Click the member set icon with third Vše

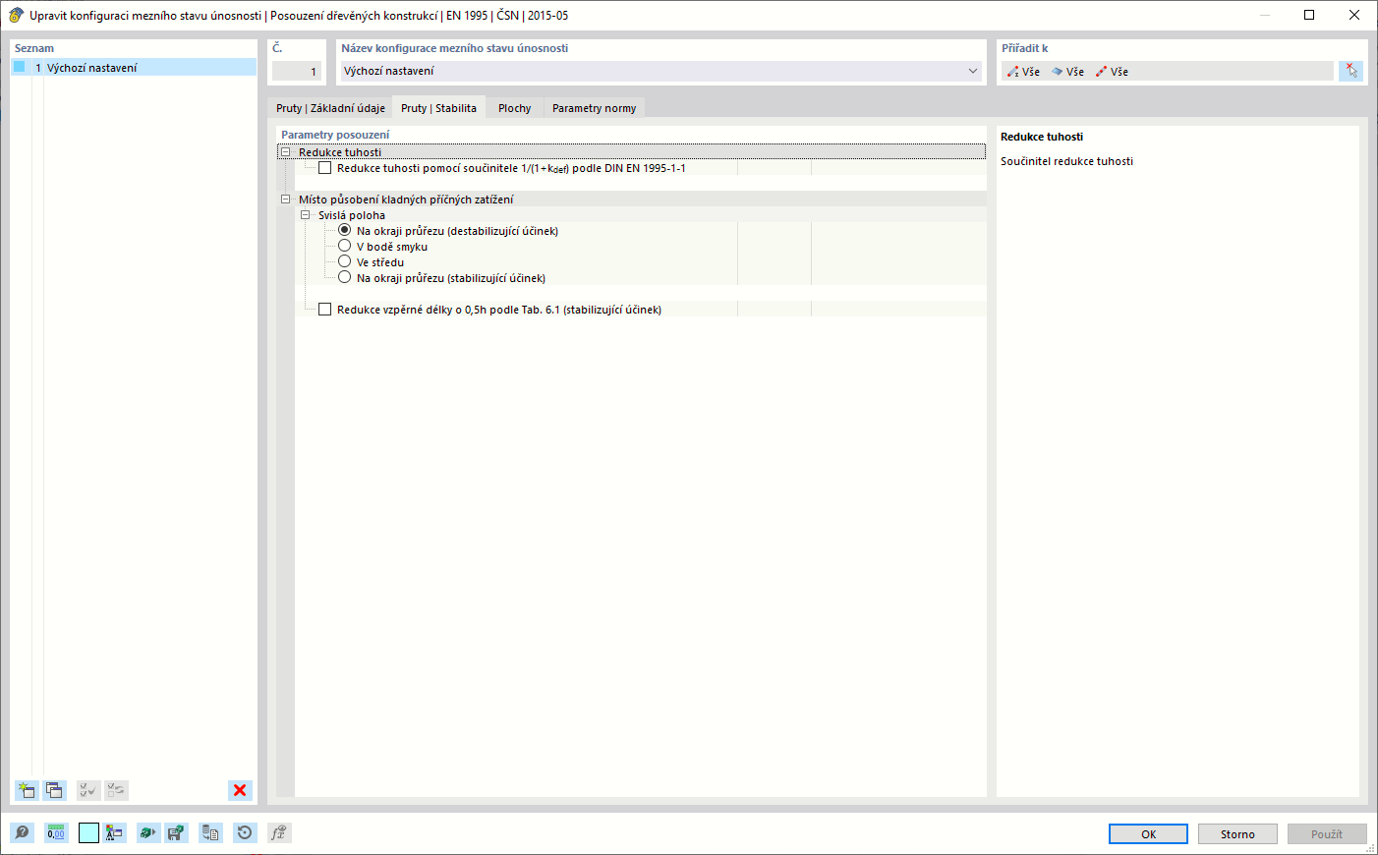1102,72
